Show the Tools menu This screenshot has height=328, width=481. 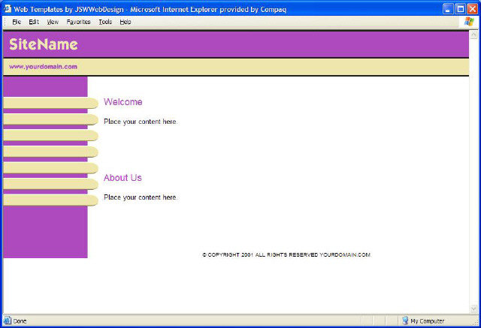105,22
